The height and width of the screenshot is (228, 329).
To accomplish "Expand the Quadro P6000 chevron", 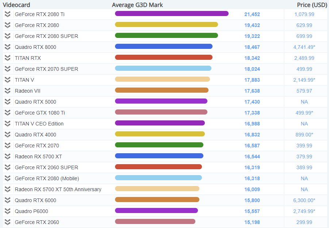I will [8, 211].
